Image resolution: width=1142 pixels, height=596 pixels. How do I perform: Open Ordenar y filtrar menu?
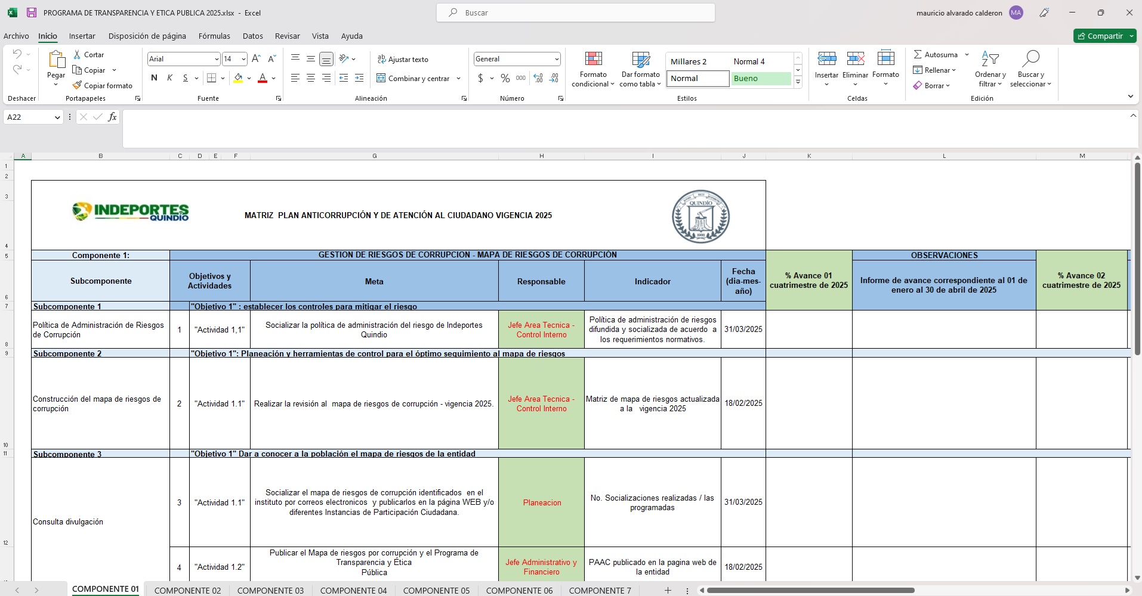click(x=990, y=69)
